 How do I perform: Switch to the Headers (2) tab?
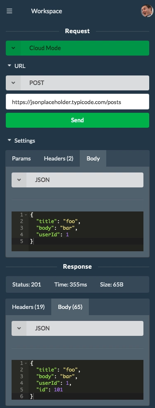[59, 158]
